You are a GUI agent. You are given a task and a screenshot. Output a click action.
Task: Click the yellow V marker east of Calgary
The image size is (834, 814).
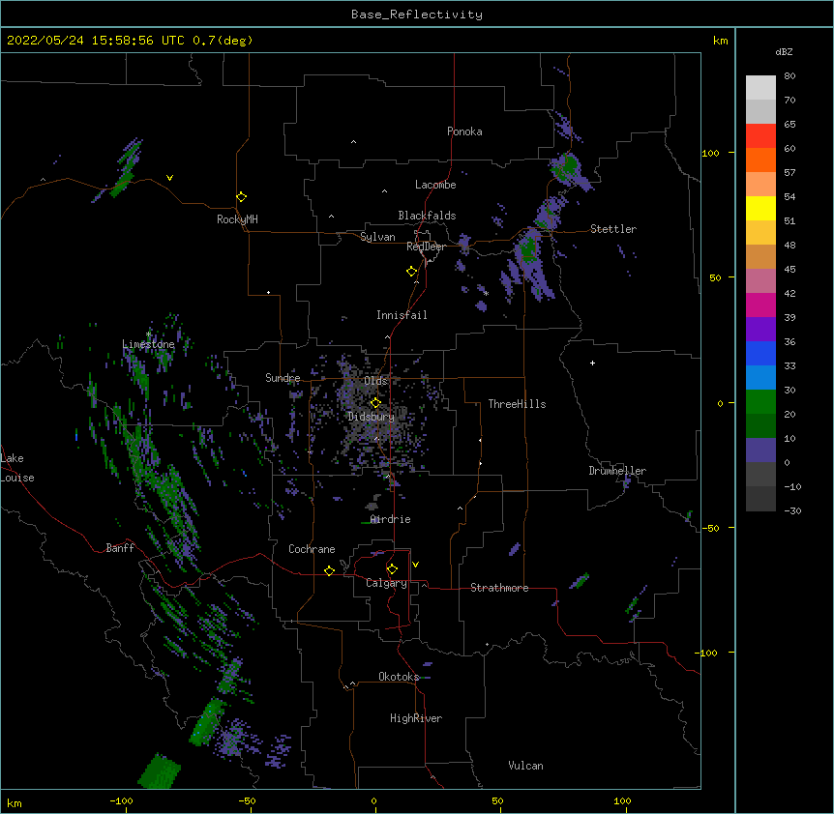click(x=415, y=565)
